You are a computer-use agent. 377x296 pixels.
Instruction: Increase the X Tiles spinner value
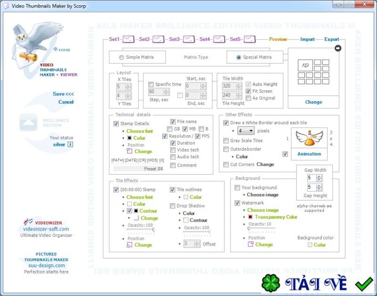[128, 85]
